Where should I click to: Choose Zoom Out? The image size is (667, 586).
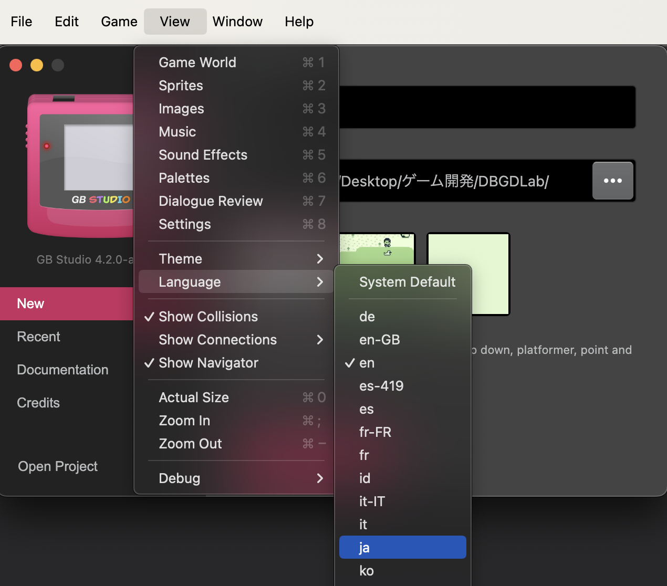[x=236, y=444]
